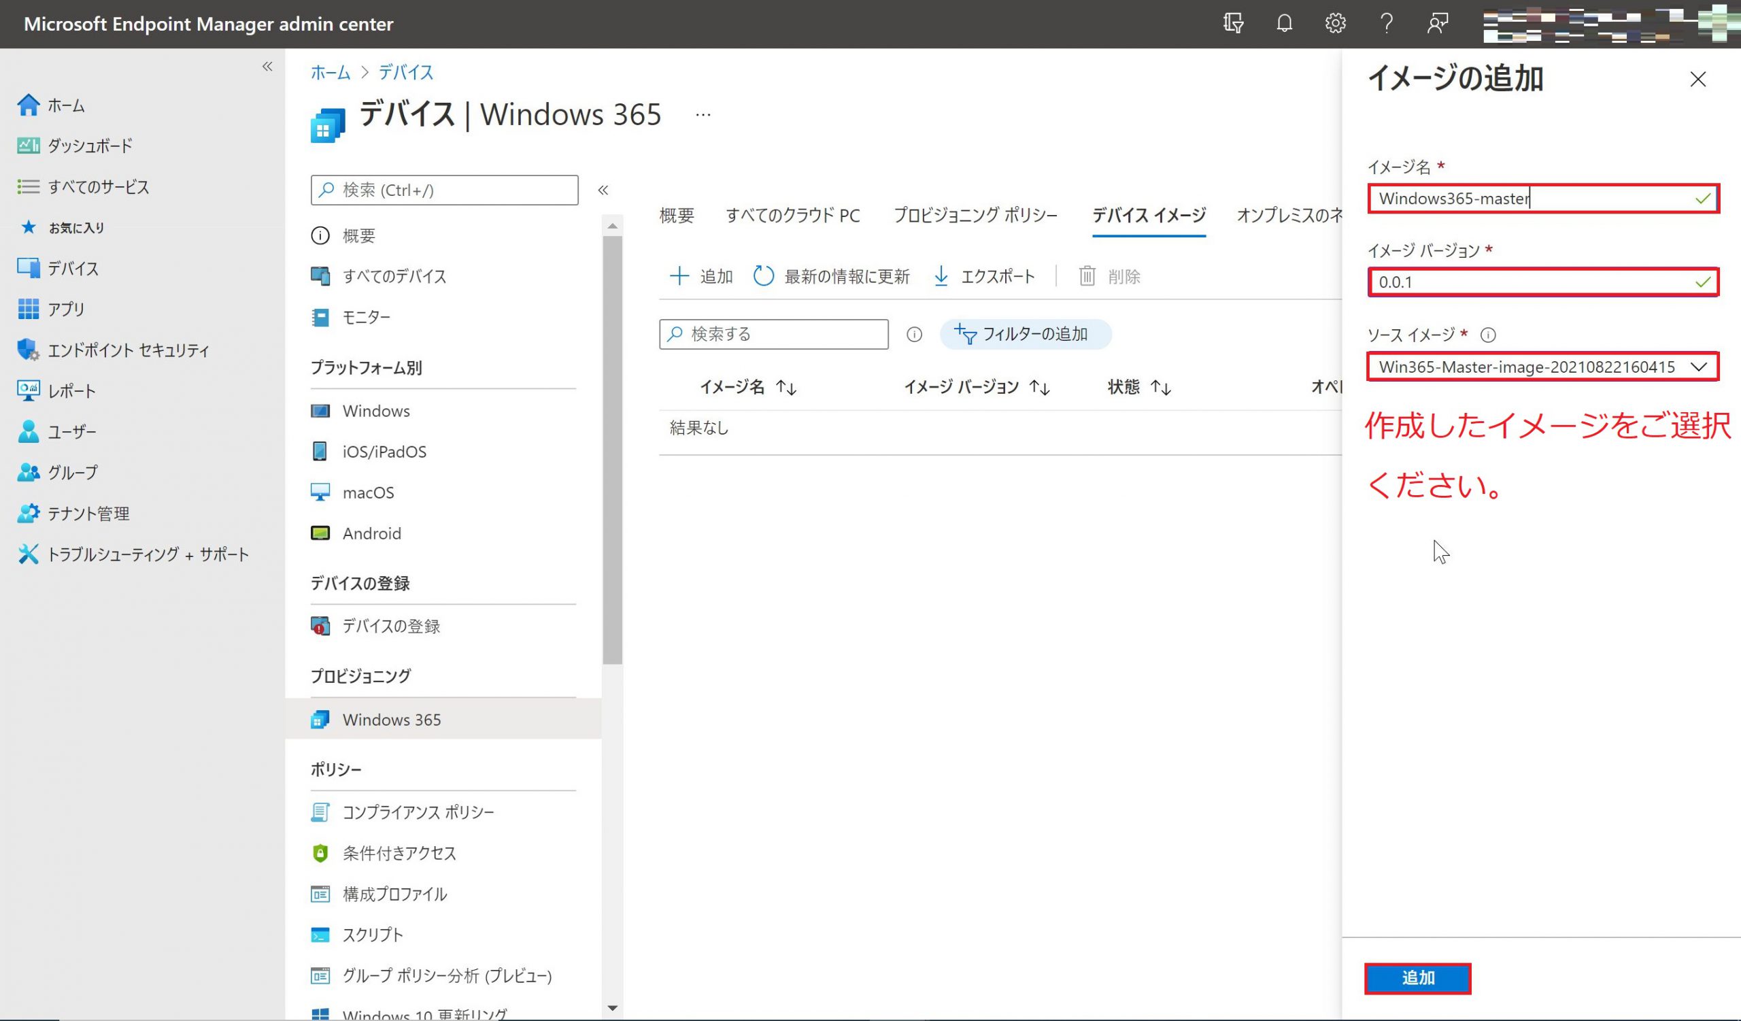This screenshot has width=1741, height=1021.
Task: Switch to プロビジョニング ポリシー tab
Action: (x=975, y=216)
